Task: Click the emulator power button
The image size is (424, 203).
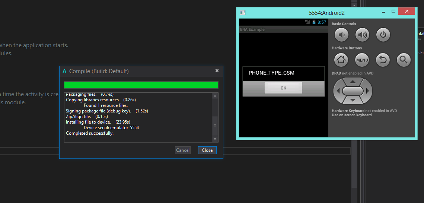Action: tap(383, 35)
